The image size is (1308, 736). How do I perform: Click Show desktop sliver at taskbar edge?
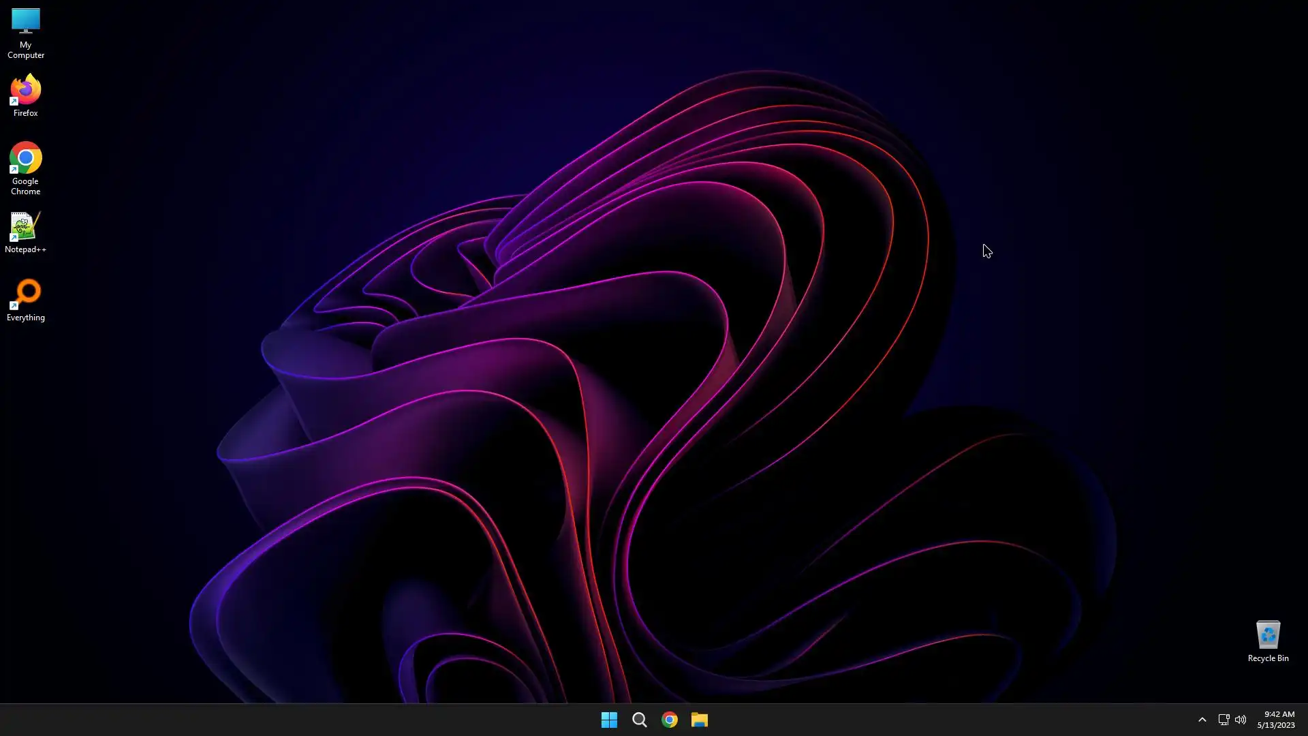(x=1305, y=720)
